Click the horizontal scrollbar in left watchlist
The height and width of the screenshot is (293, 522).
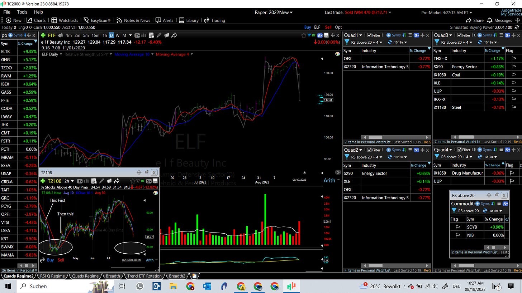click(x=27, y=265)
